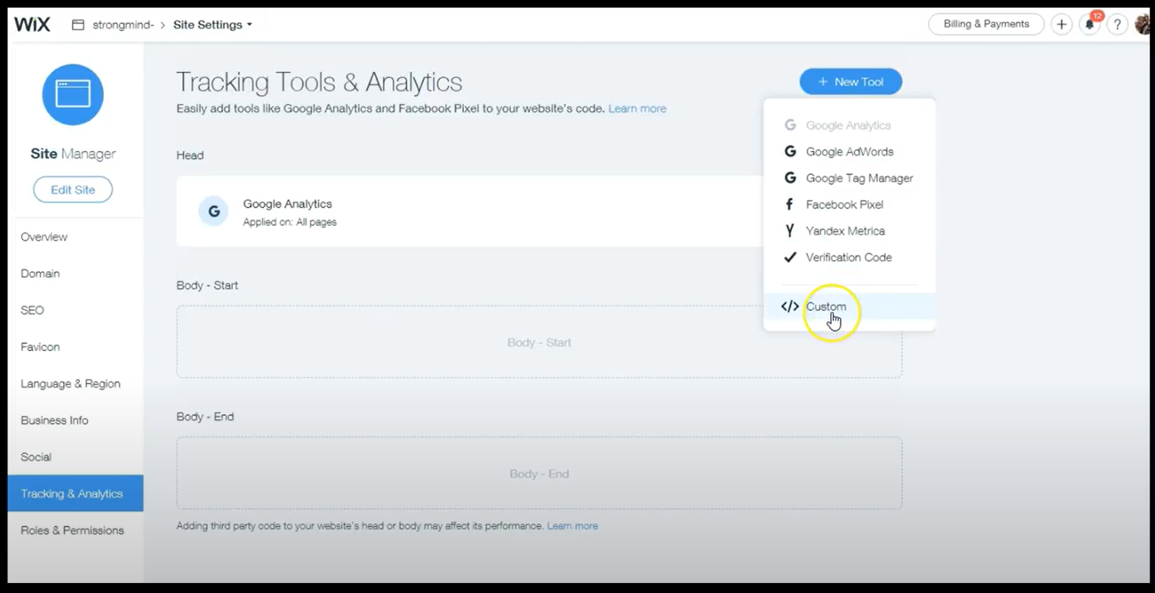This screenshot has width=1155, height=593.
Task: Open Overview in the sidebar
Action: pos(44,237)
